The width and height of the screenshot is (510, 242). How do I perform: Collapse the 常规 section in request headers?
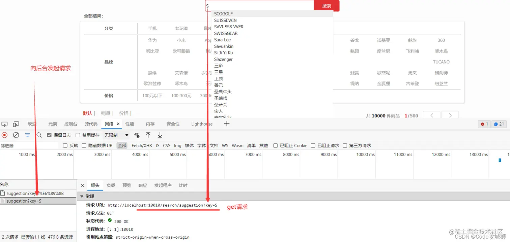pos(82,196)
